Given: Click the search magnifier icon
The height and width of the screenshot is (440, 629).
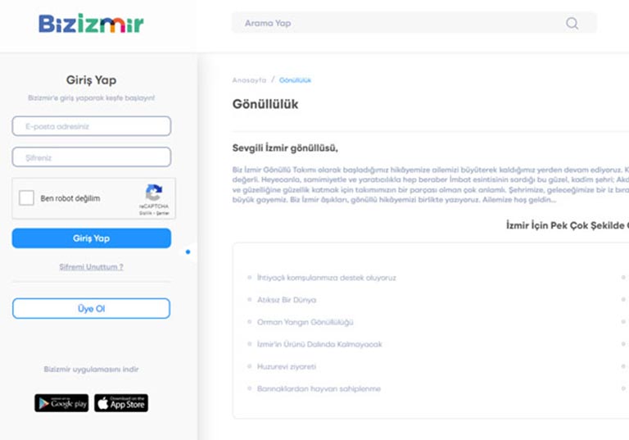Looking at the screenshot, I should pos(572,23).
